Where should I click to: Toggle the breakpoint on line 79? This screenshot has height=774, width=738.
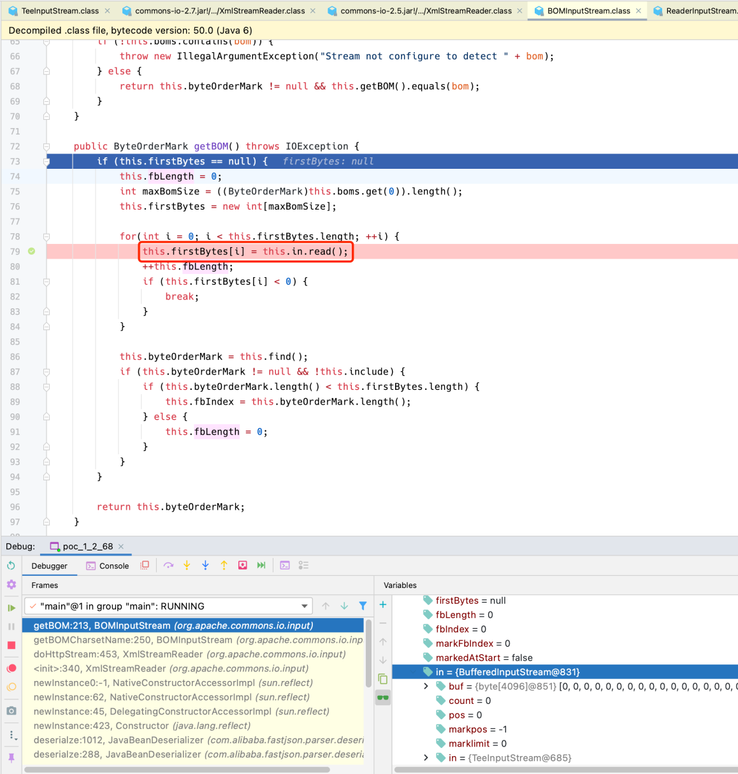(x=31, y=251)
